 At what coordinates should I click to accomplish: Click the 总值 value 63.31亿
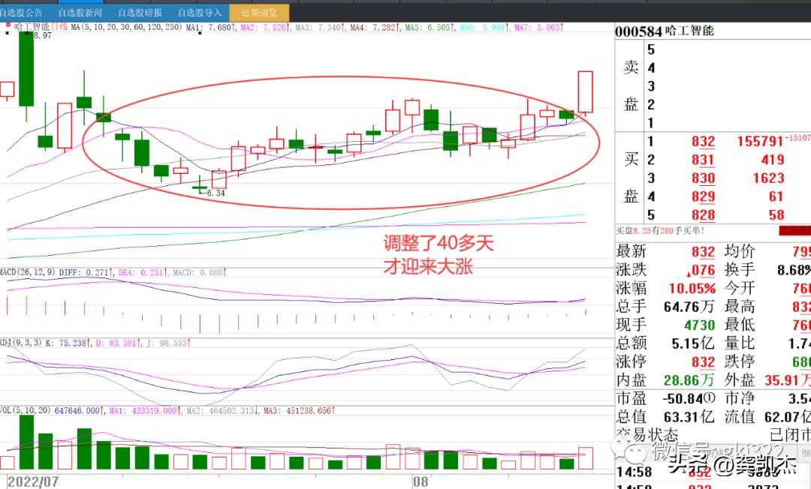pos(689,417)
